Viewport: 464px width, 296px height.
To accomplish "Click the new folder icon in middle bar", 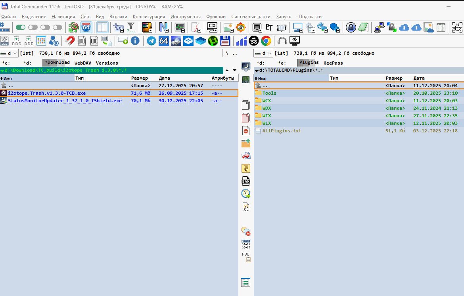I will click(x=246, y=143).
